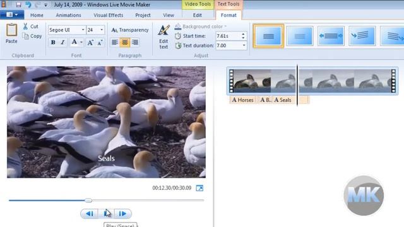Viewport: 404px width, 227px height.
Task: Click the preview seek bar handle
Action: click(x=88, y=200)
